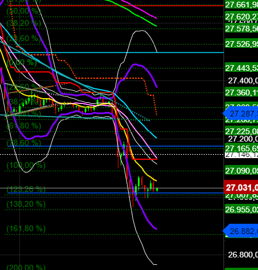Select the (23,60 %) label beside the 27.360 level
Screen dimensions: 258x270
pos(24,87)
